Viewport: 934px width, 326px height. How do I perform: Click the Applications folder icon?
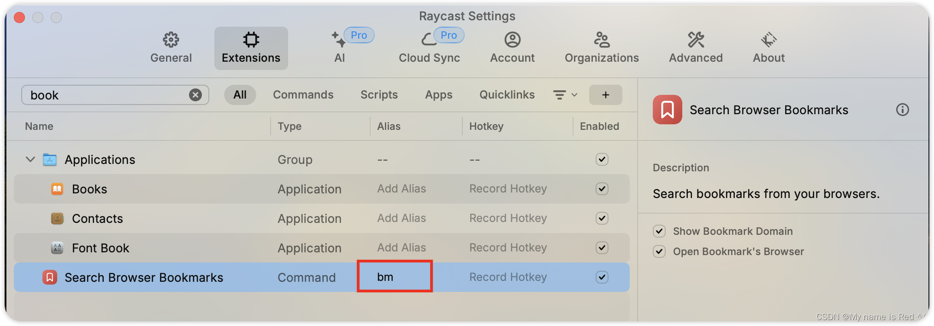click(x=50, y=159)
